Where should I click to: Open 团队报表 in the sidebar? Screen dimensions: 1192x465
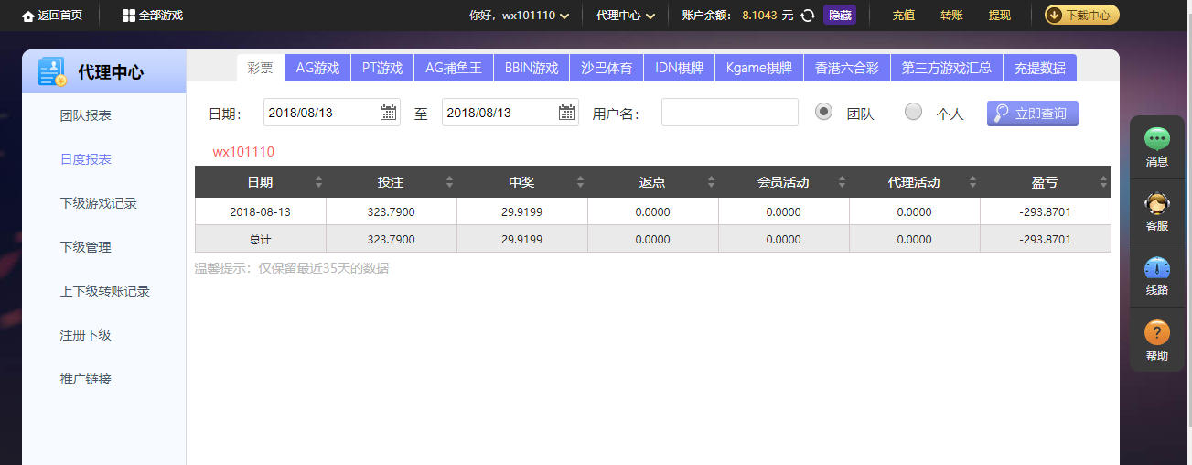pos(86,115)
